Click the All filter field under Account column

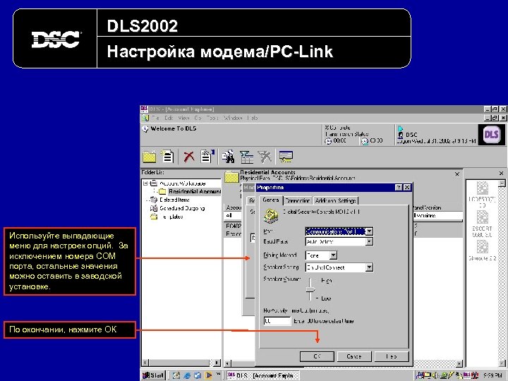(x=234, y=215)
